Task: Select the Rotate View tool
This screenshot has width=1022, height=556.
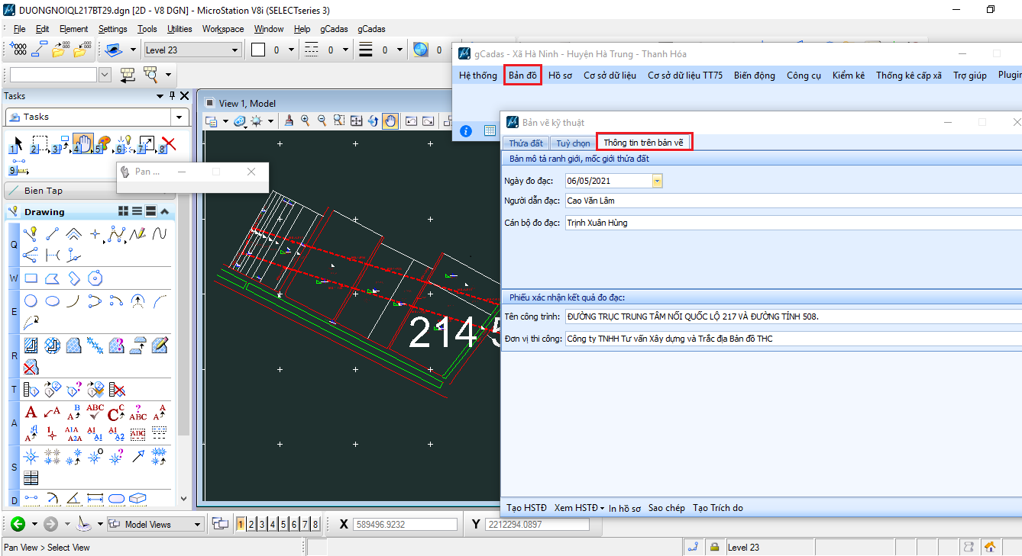Action: 374,121
